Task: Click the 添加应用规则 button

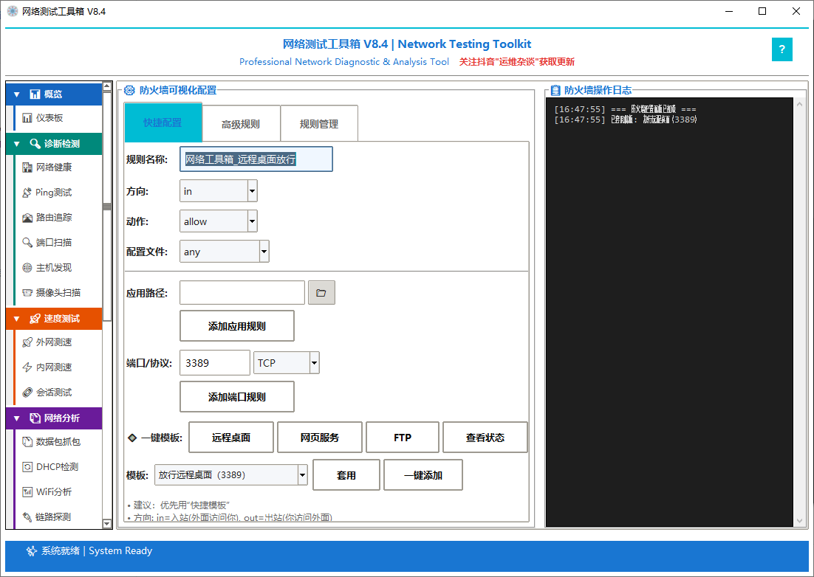Action: pyautogui.click(x=236, y=326)
